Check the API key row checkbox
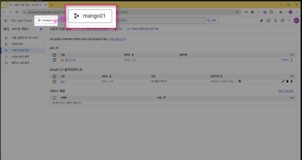 [54, 60]
